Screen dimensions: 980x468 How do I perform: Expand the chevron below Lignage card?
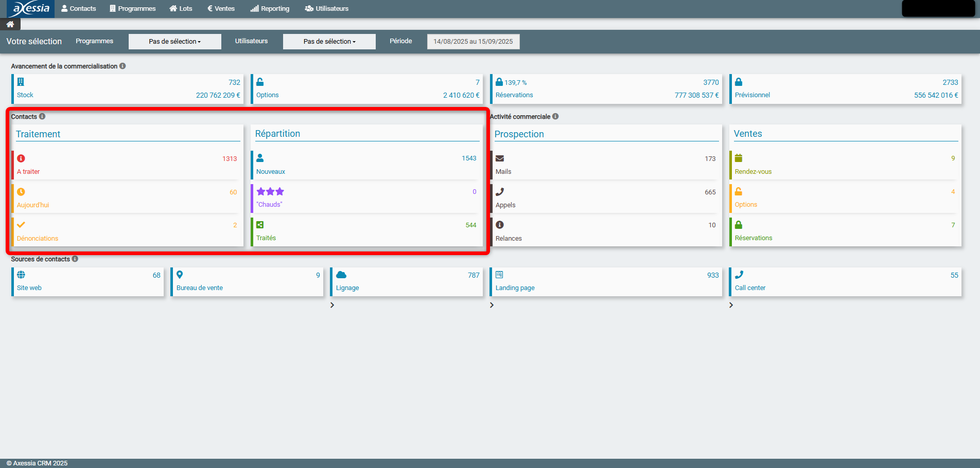click(332, 305)
